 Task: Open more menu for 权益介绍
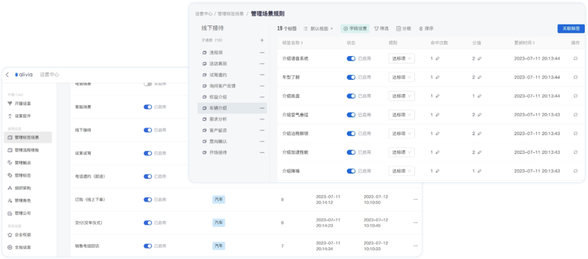[262, 97]
